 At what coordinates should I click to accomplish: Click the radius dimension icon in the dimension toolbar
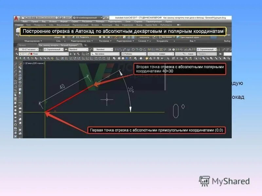pyautogui.click(x=133, y=50)
